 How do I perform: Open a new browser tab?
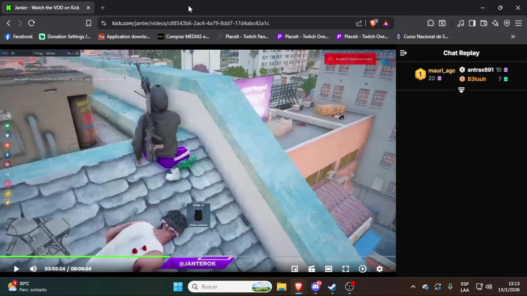pyautogui.click(x=103, y=8)
